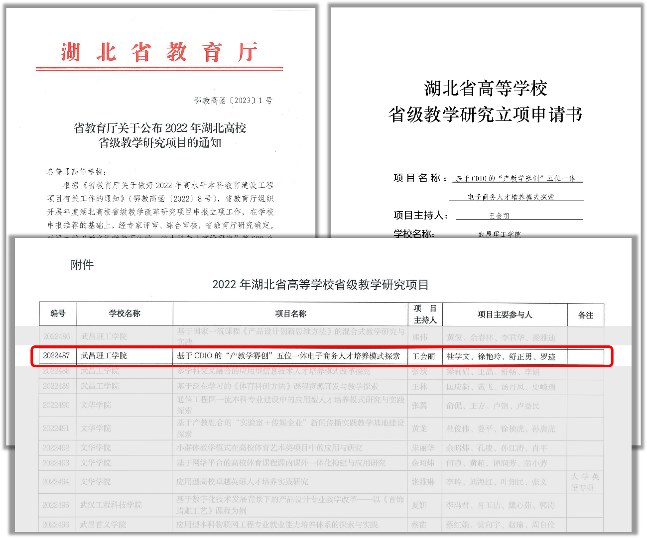
Task: Click the highlighted project number 2022487
Action: click(56, 356)
